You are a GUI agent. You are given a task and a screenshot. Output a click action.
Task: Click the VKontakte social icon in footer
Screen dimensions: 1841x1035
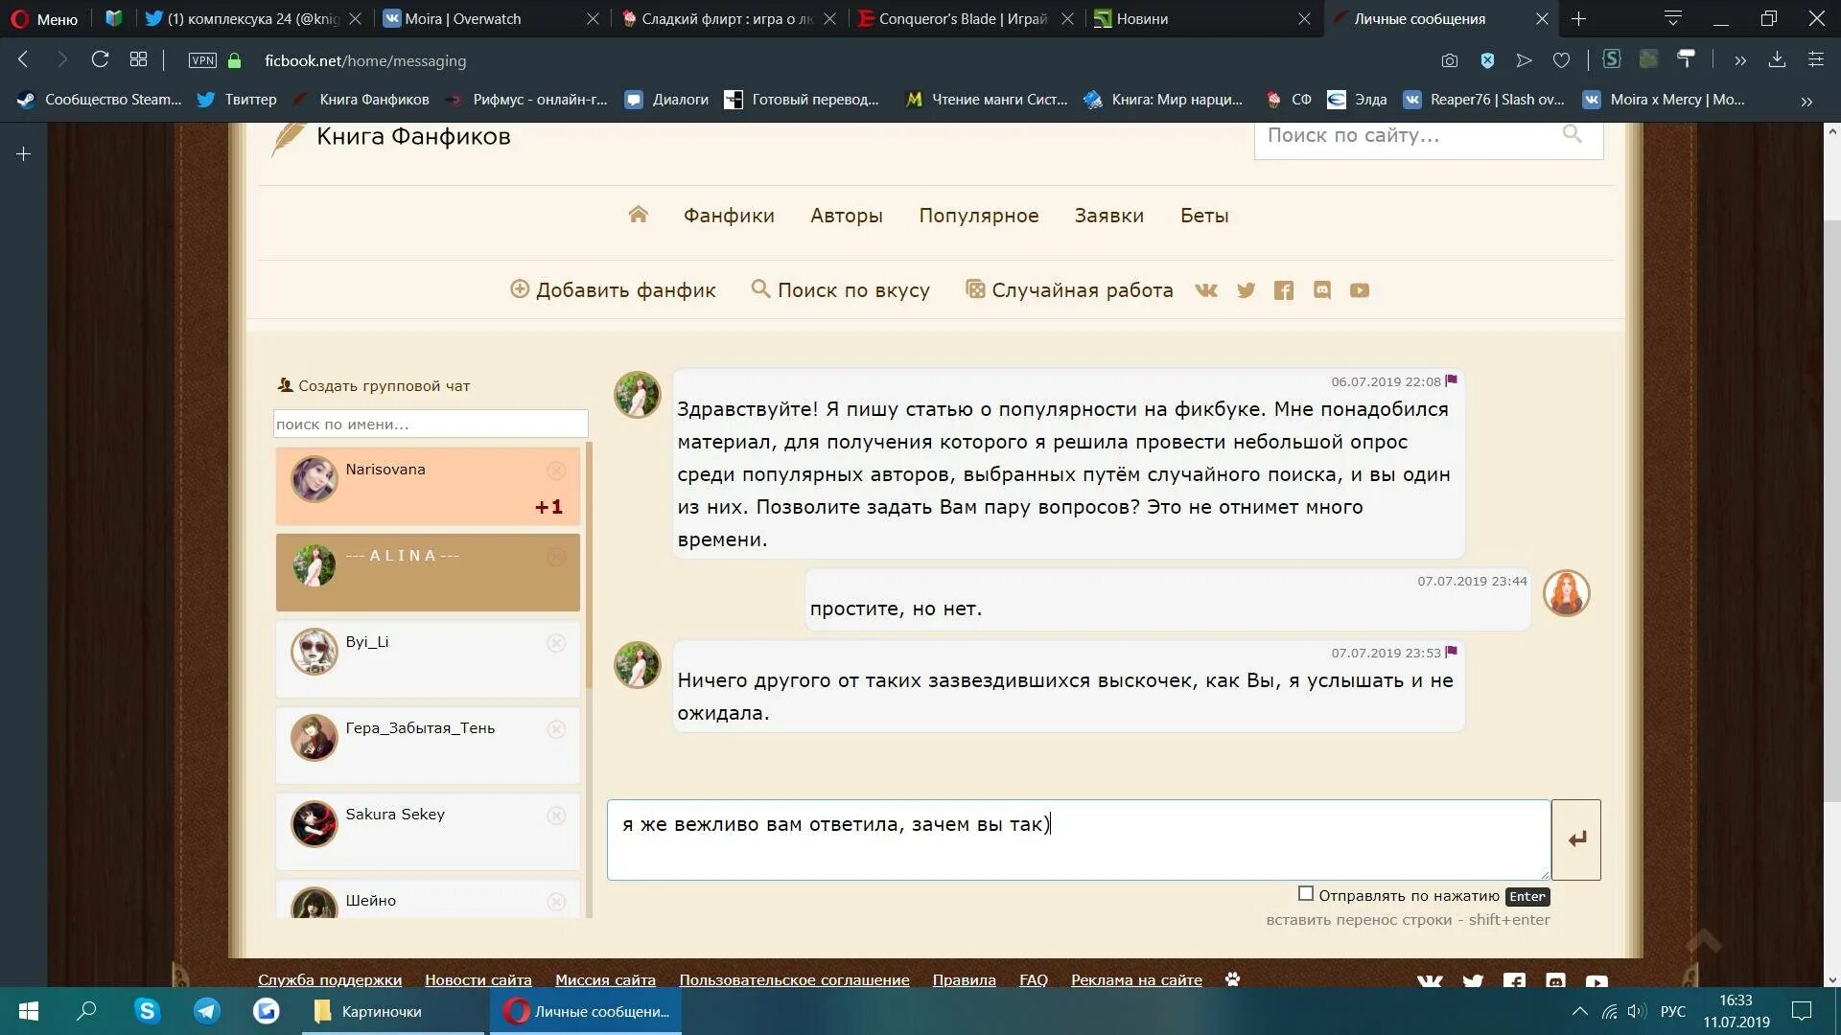[x=1430, y=979]
